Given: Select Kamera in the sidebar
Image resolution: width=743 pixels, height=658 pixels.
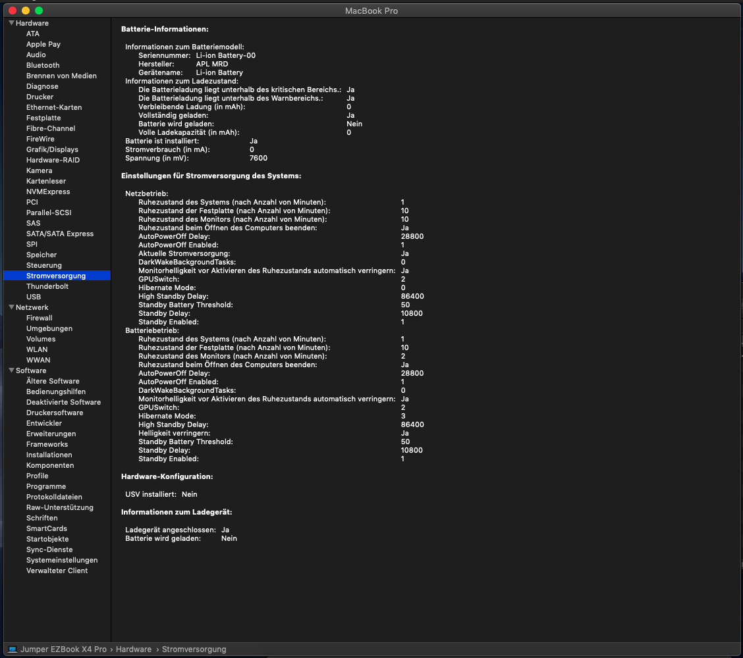Looking at the screenshot, I should pos(40,170).
